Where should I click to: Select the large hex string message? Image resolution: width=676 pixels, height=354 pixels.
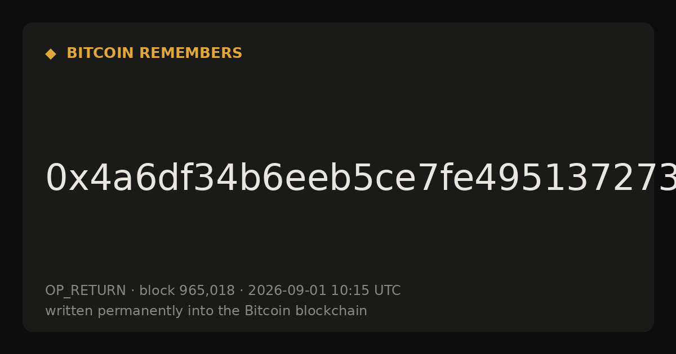(x=361, y=179)
